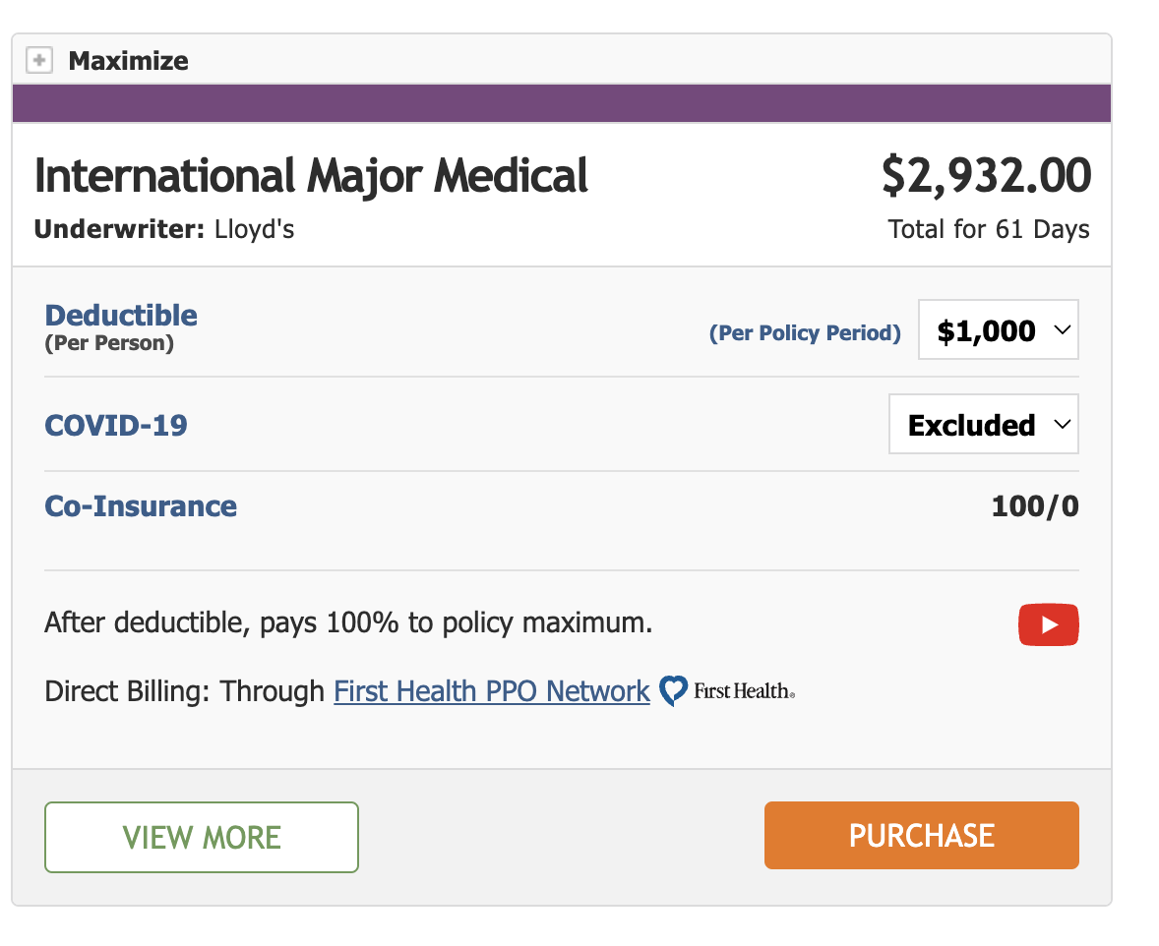Click the Co-Insurance label link
The width and height of the screenshot is (1159, 946).
141,506
